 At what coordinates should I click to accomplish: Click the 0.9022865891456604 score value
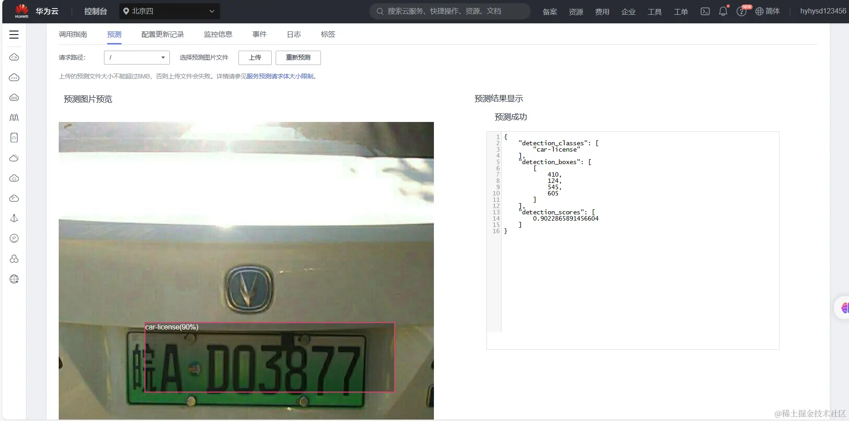566,218
